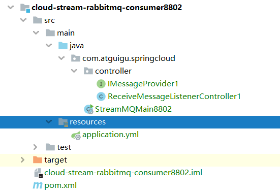
Task: Select the pom.xml file label
Action: point(60,185)
